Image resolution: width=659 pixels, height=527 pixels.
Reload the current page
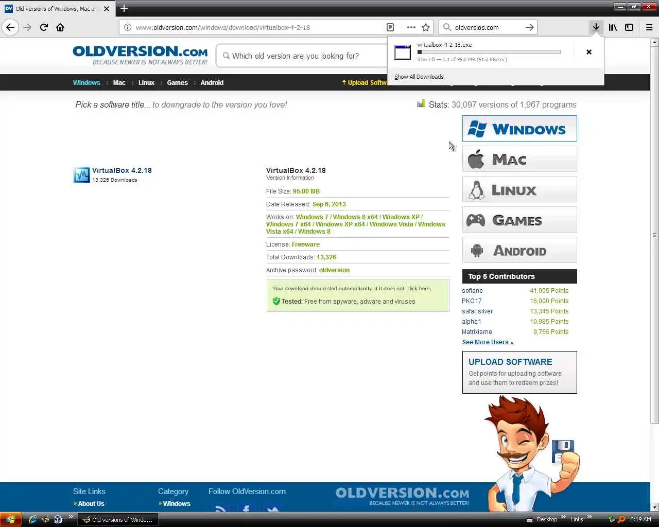[x=44, y=27]
